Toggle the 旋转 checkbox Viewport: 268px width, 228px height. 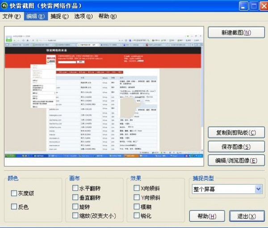point(75,207)
